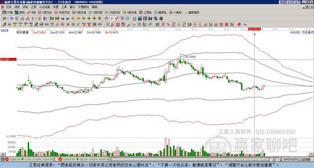This screenshot has width=314, height=168.
Task: Open the 赢家轮 wheel tool
Action: coord(160,12)
